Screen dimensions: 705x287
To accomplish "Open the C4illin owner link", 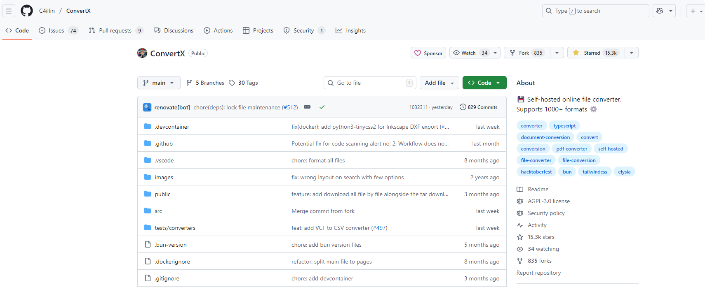I will pyautogui.click(x=47, y=11).
